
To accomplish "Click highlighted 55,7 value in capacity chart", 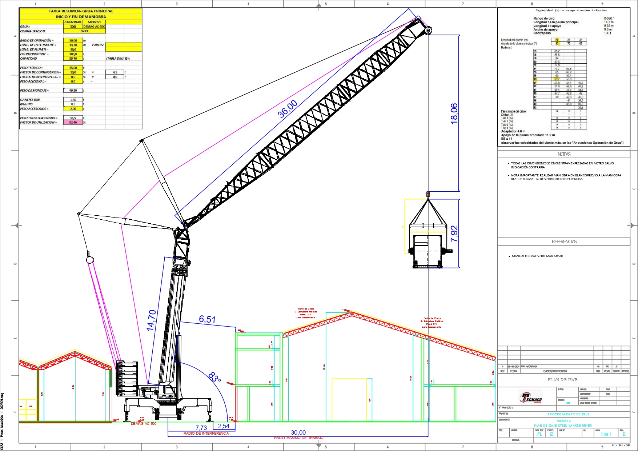I will [x=557, y=79].
